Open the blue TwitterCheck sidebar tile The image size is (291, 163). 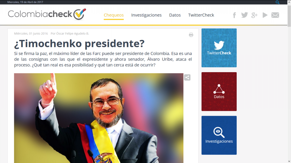[219, 48]
